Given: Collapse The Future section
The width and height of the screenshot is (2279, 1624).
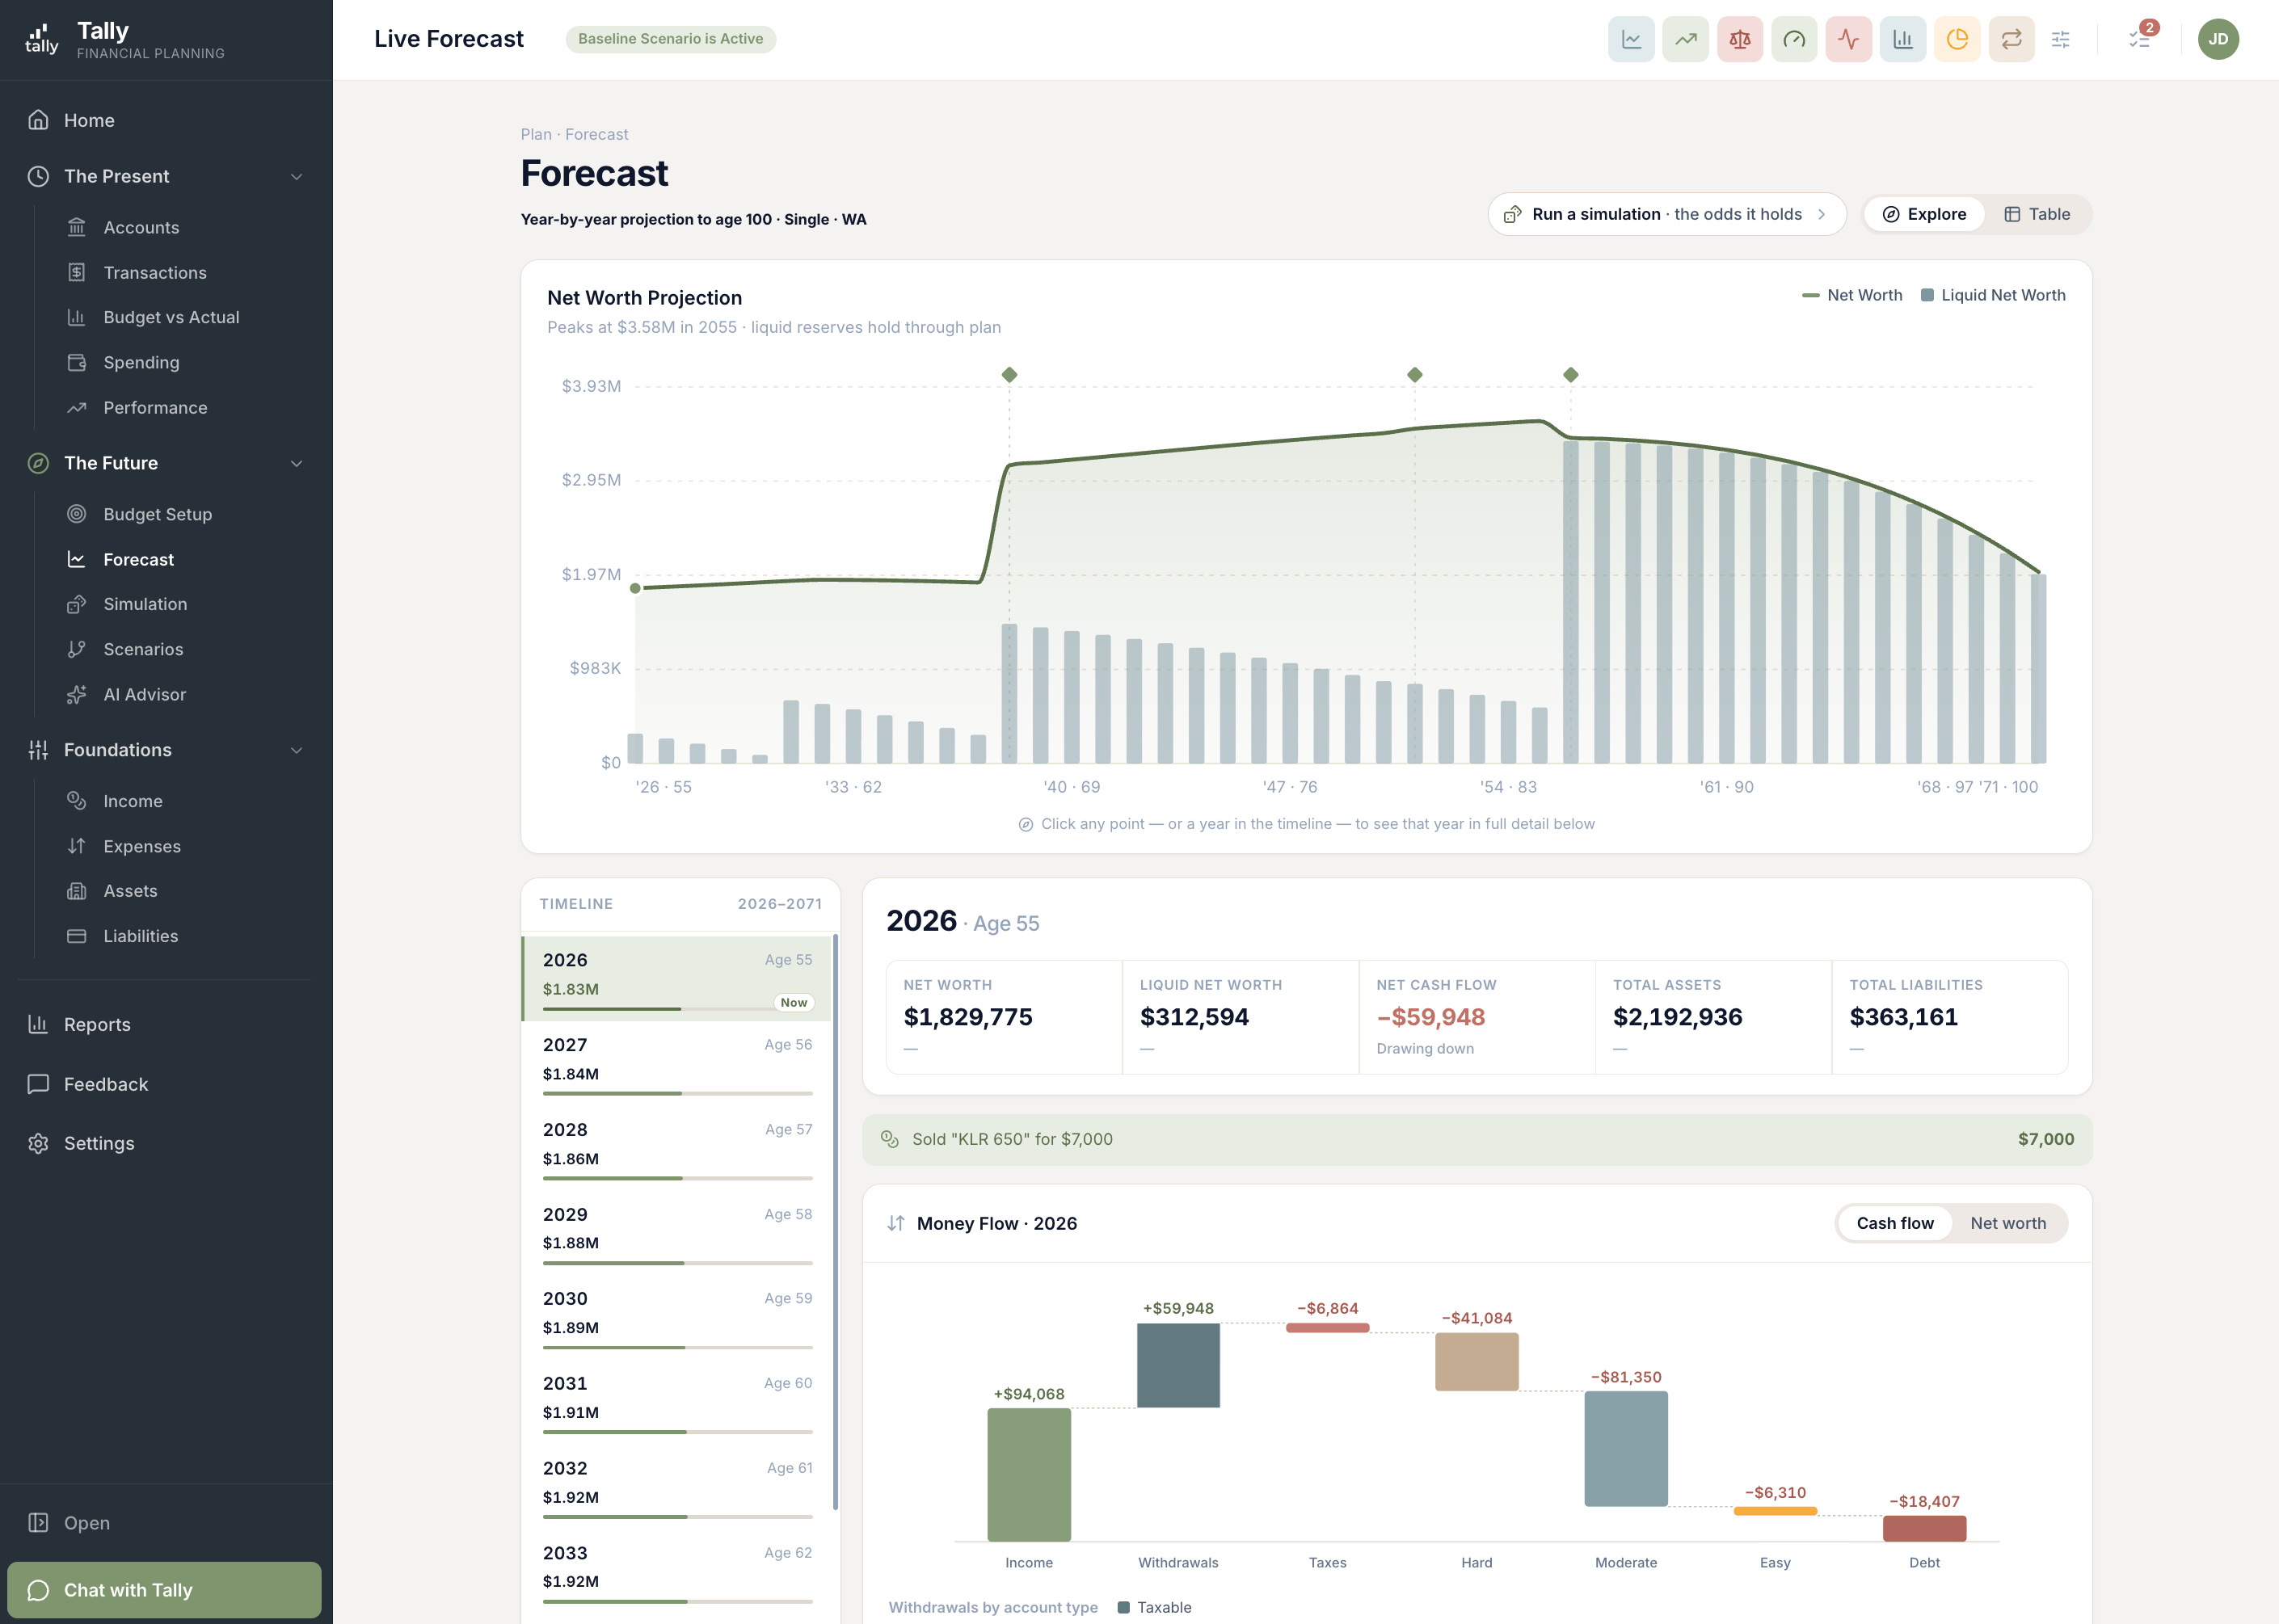Looking at the screenshot, I should point(166,463).
